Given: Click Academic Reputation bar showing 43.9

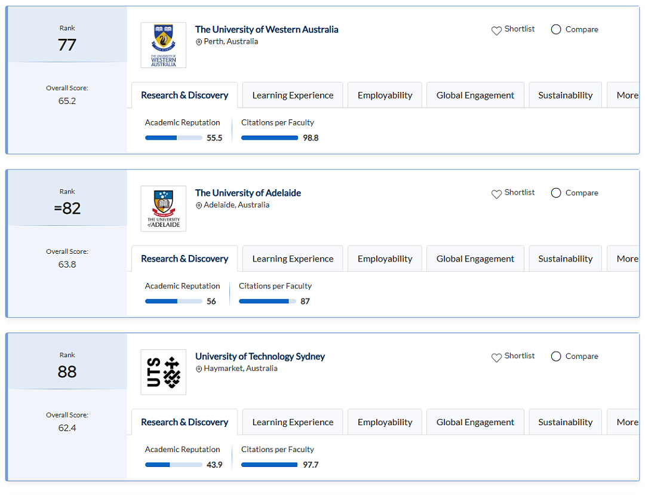Looking at the screenshot, I should pos(174,465).
